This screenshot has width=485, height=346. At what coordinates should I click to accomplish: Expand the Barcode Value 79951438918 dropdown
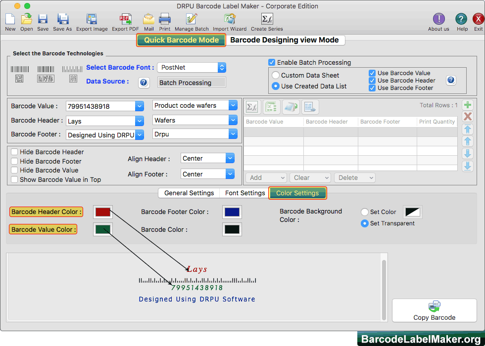[x=140, y=106]
